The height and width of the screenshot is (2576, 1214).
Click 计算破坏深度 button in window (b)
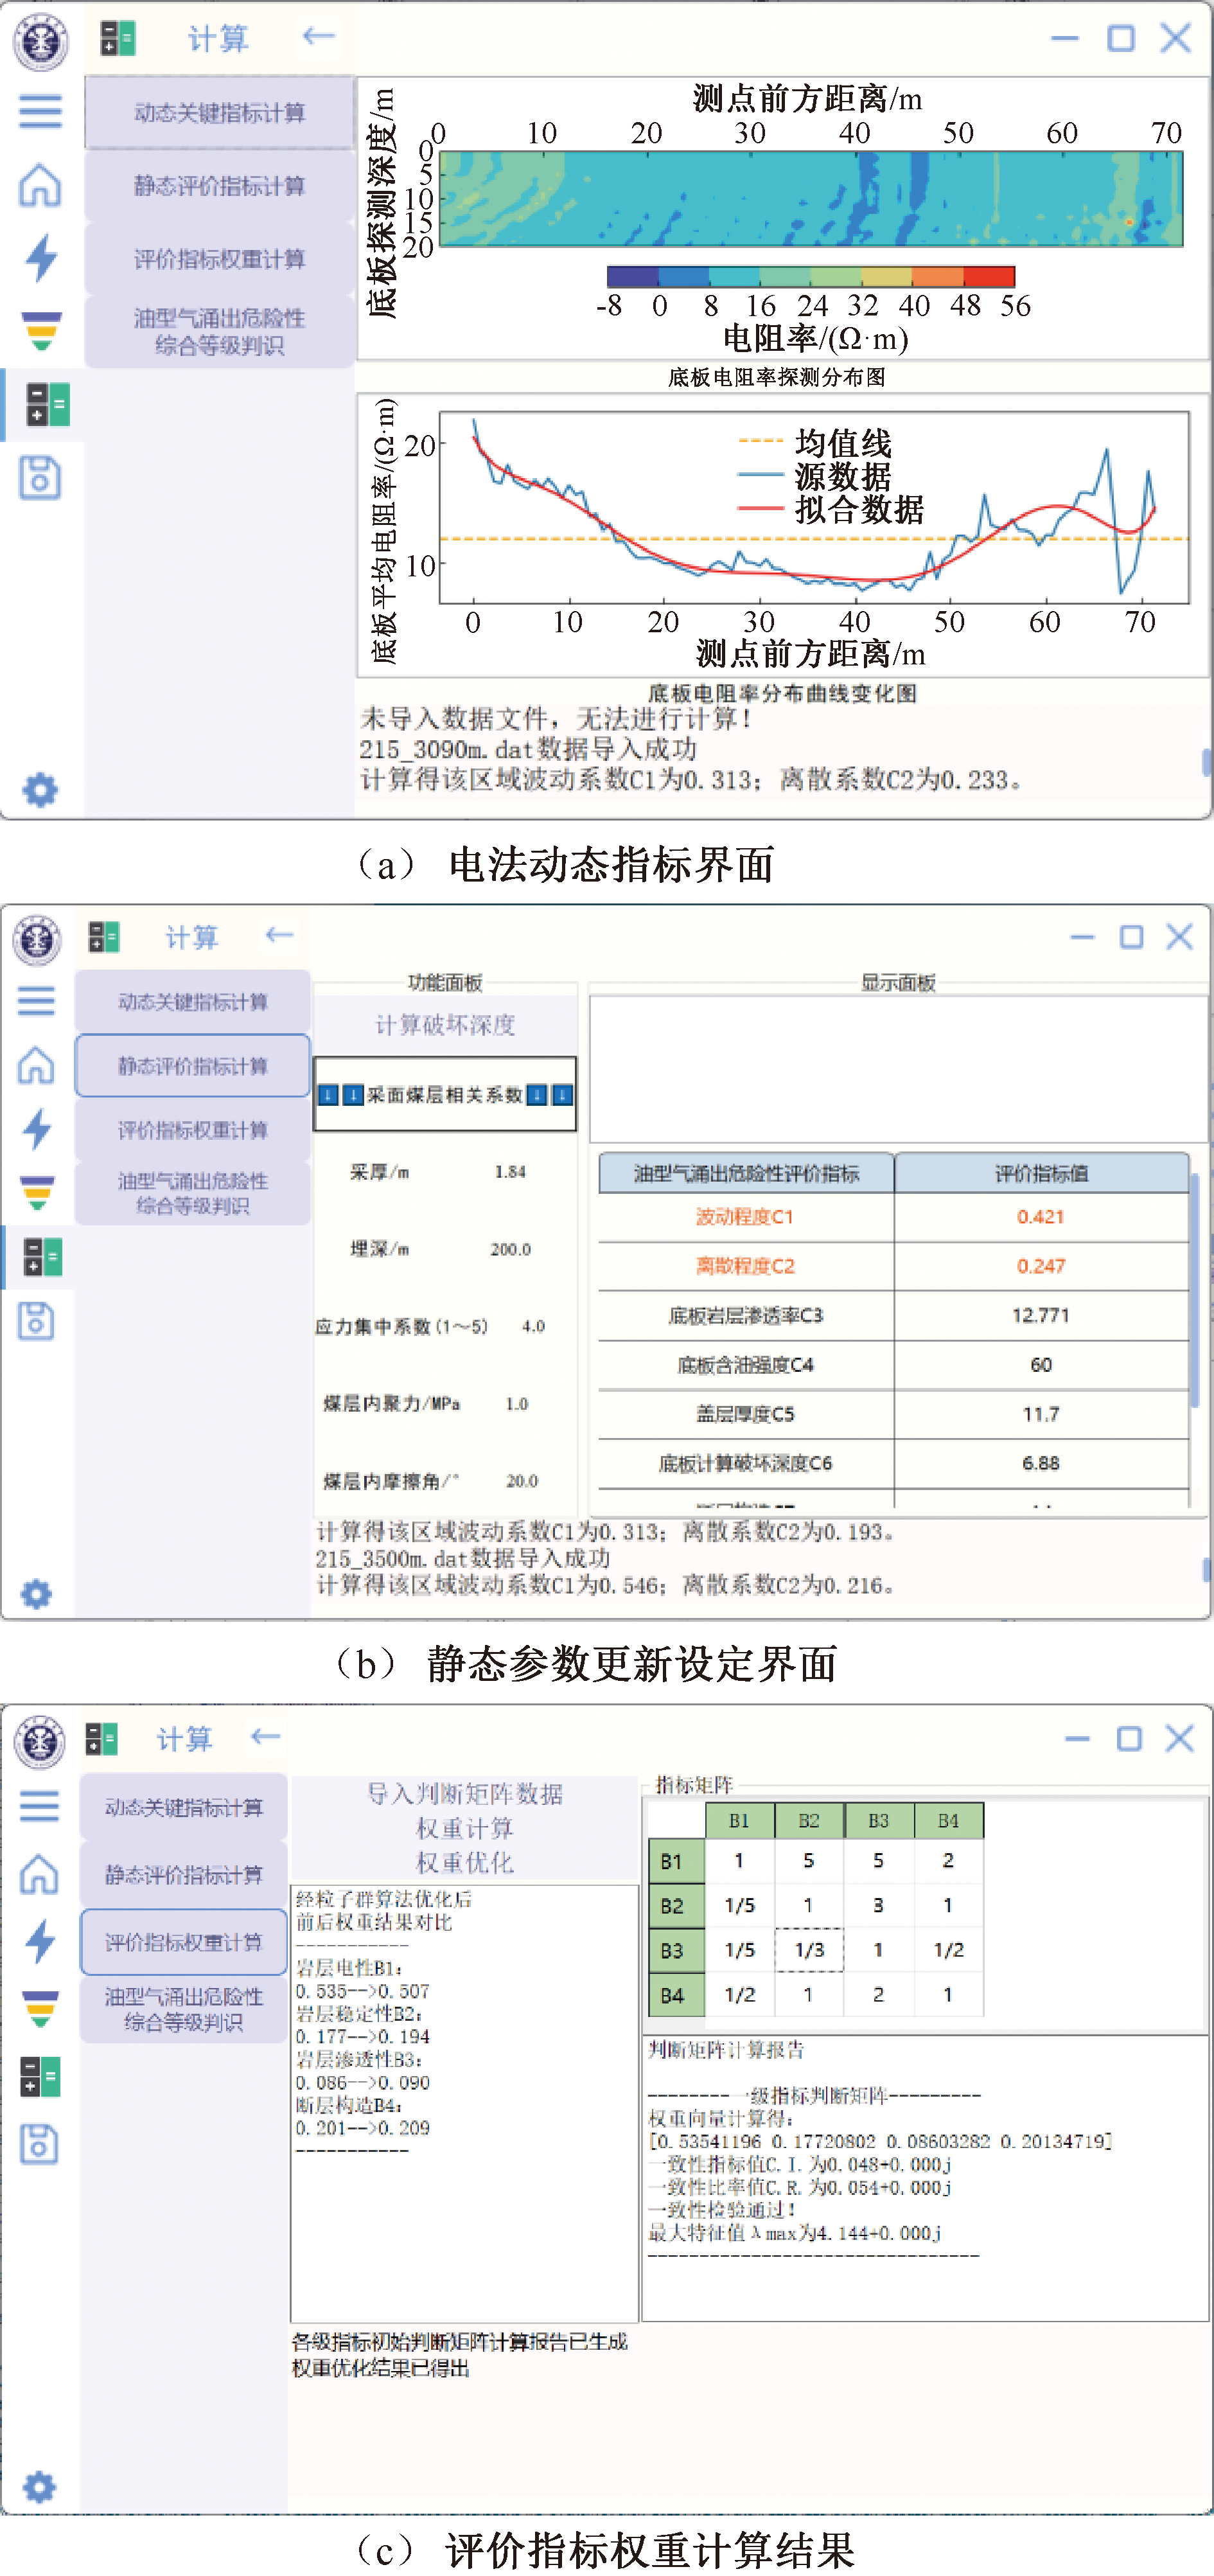tap(445, 1025)
